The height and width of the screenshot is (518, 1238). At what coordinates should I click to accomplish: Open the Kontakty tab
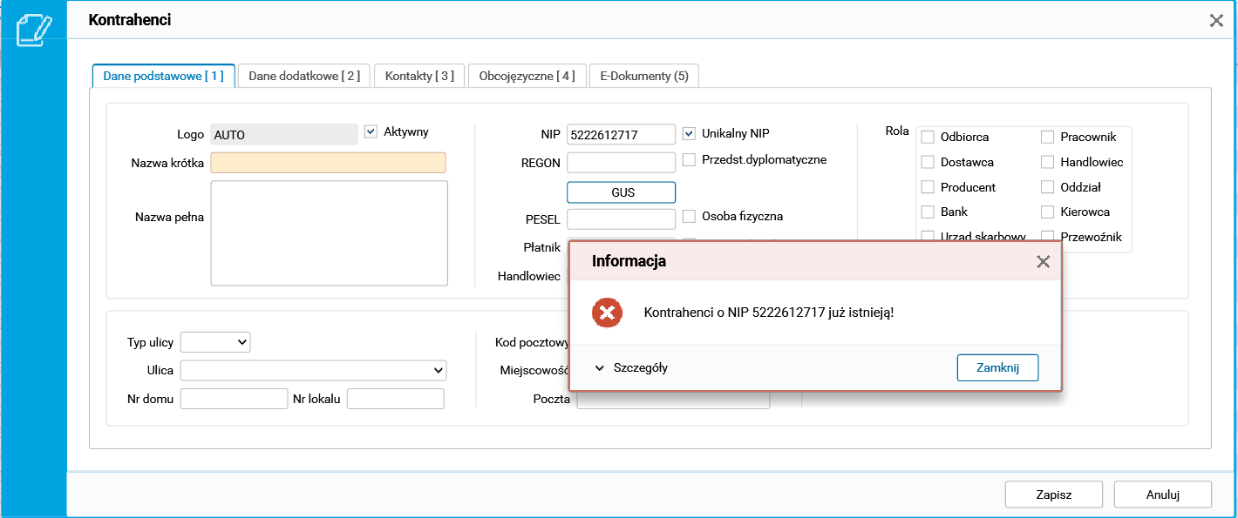pyautogui.click(x=419, y=76)
